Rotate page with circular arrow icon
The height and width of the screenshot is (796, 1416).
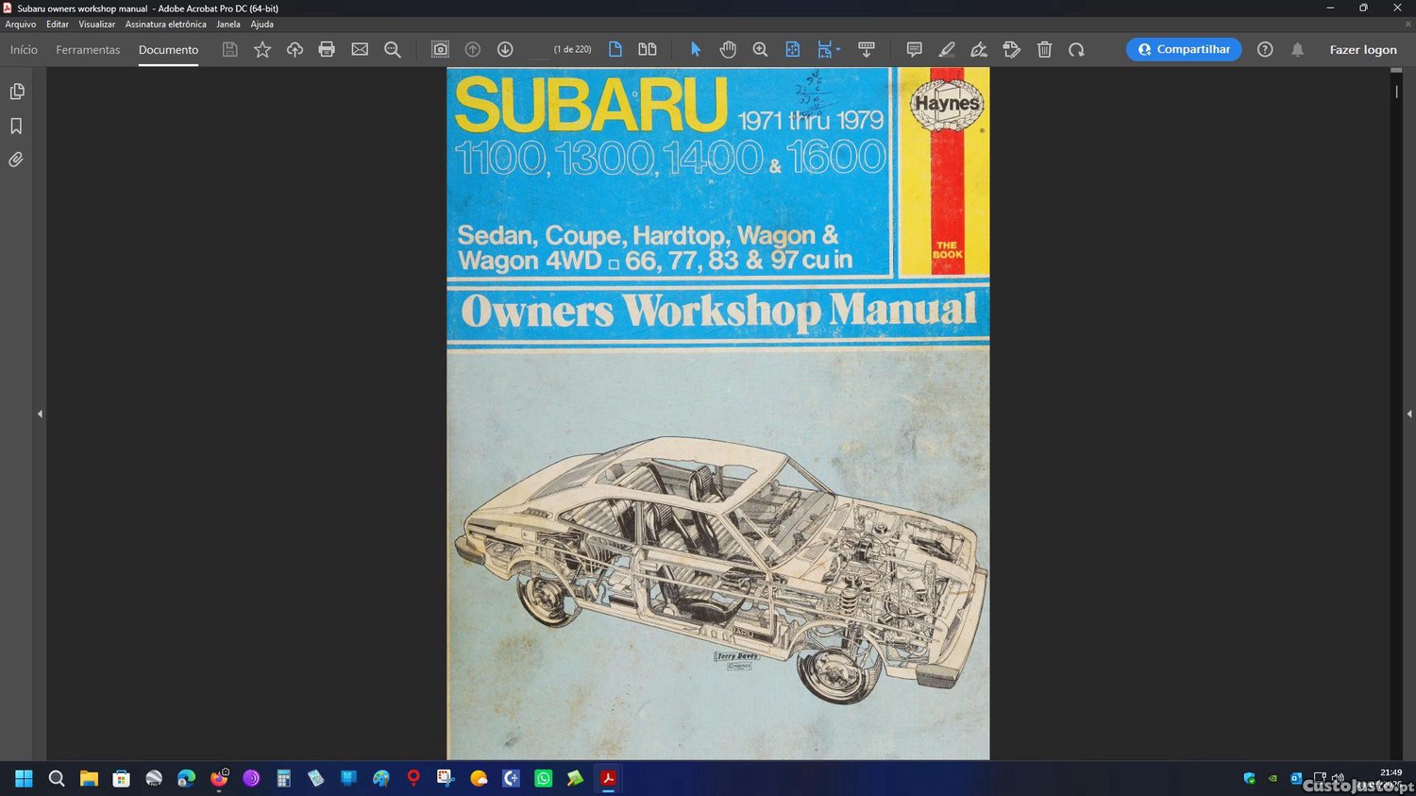coord(1076,49)
